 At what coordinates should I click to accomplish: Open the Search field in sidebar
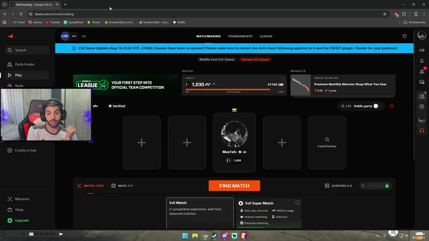tap(27, 50)
